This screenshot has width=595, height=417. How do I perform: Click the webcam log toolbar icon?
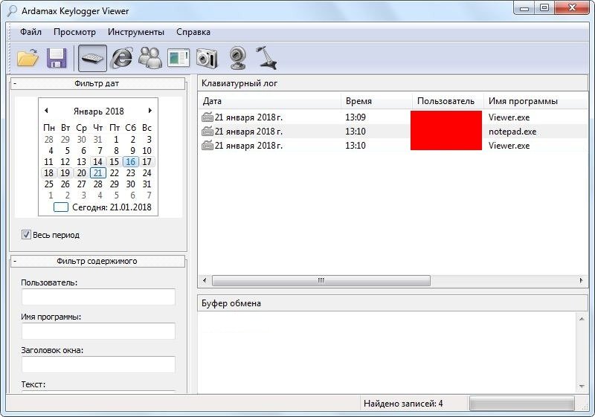pos(237,58)
